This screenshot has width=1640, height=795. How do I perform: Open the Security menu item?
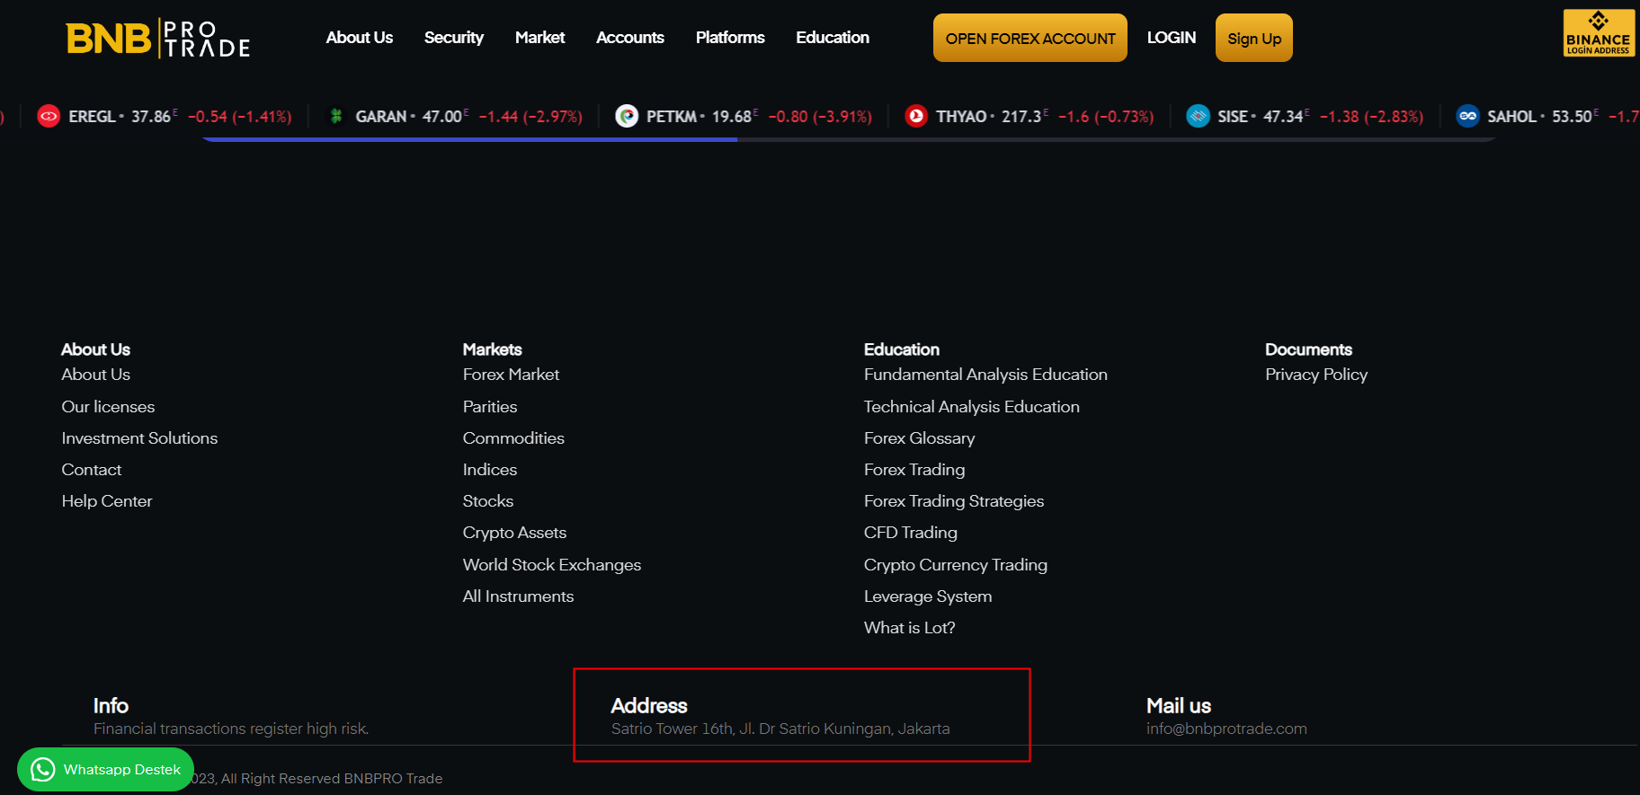click(453, 38)
